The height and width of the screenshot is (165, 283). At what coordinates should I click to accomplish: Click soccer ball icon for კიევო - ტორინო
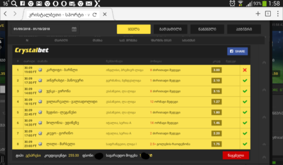click(40, 133)
